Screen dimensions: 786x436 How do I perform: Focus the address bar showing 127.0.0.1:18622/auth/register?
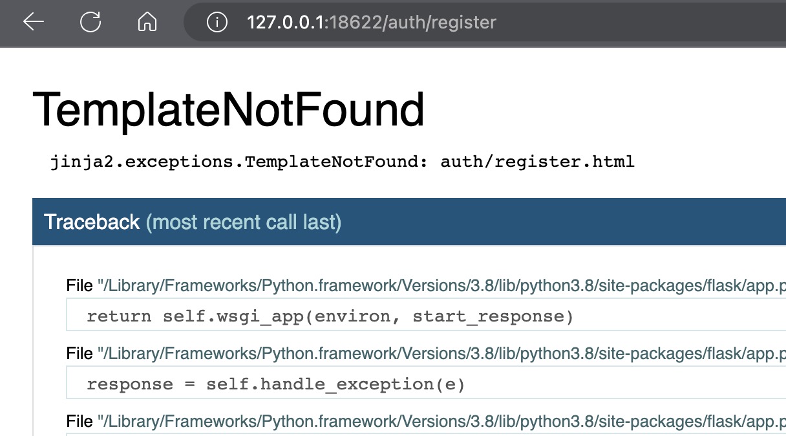click(x=485, y=23)
